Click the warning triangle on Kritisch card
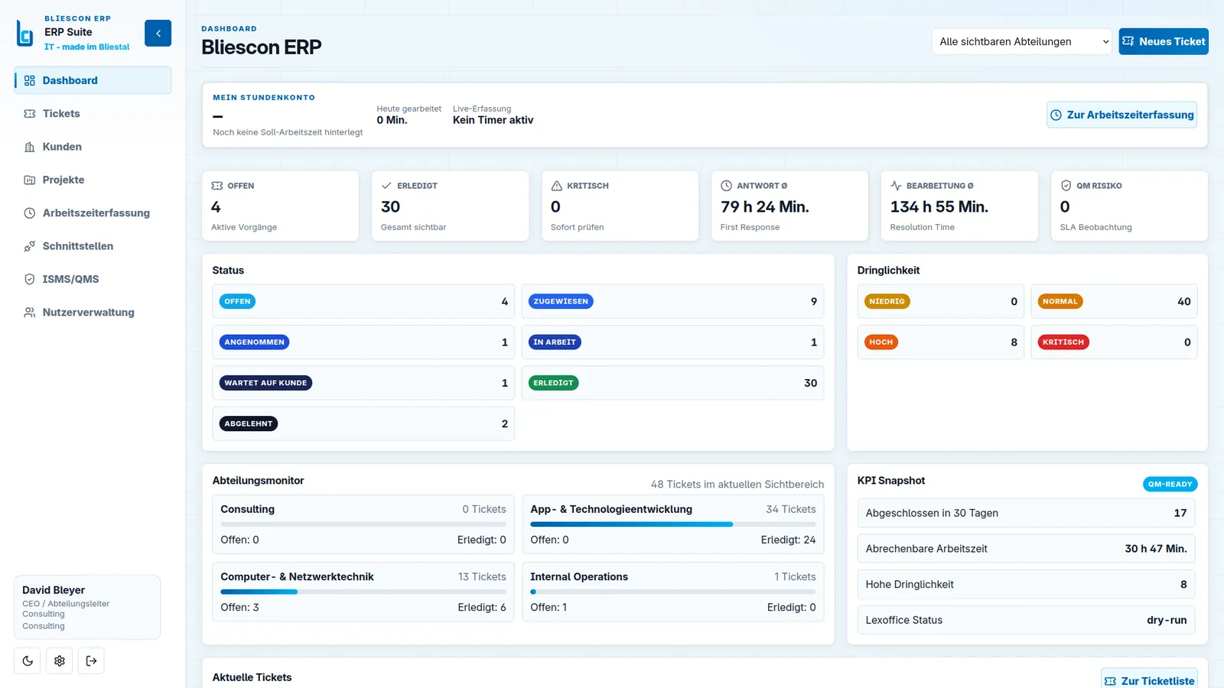This screenshot has width=1224, height=688. point(557,186)
